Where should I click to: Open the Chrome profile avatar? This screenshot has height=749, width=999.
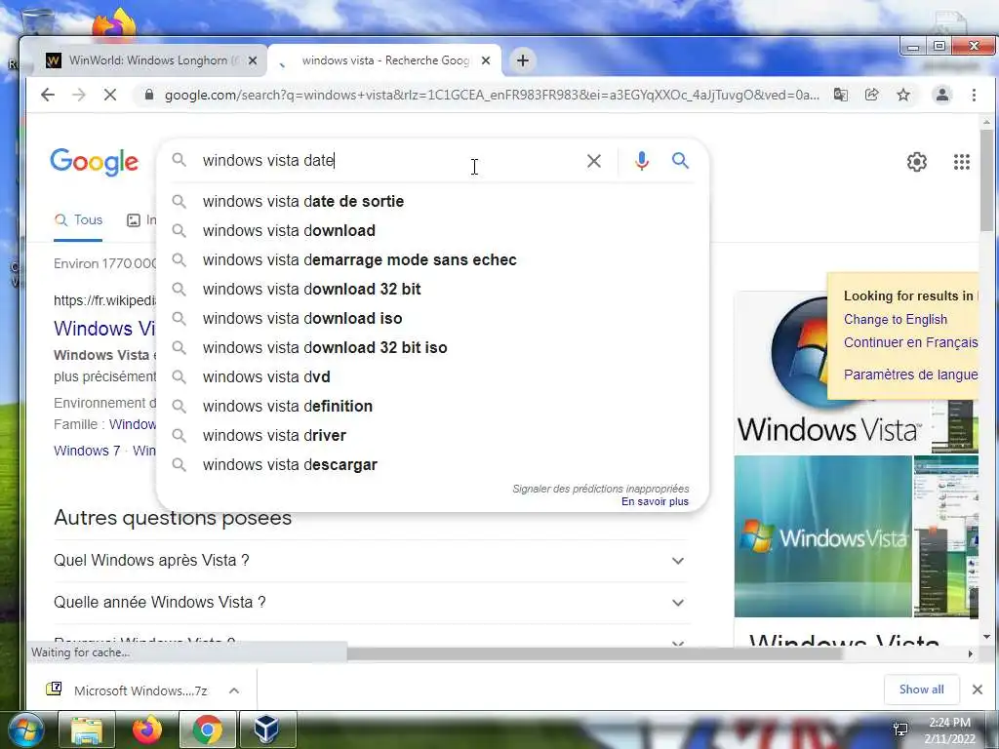tap(942, 95)
